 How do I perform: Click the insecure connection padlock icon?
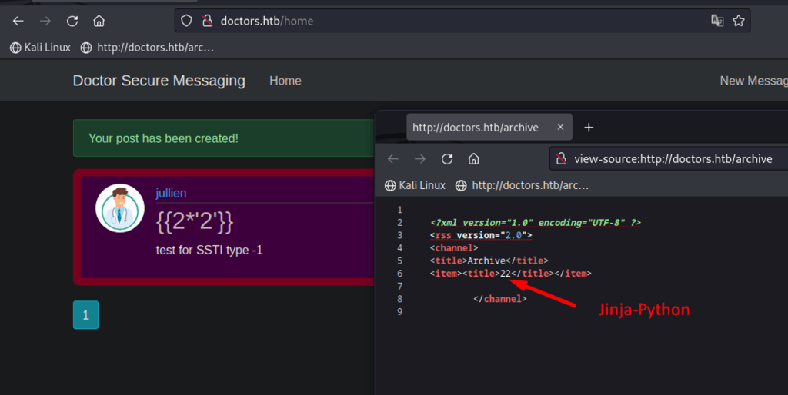[x=206, y=21]
